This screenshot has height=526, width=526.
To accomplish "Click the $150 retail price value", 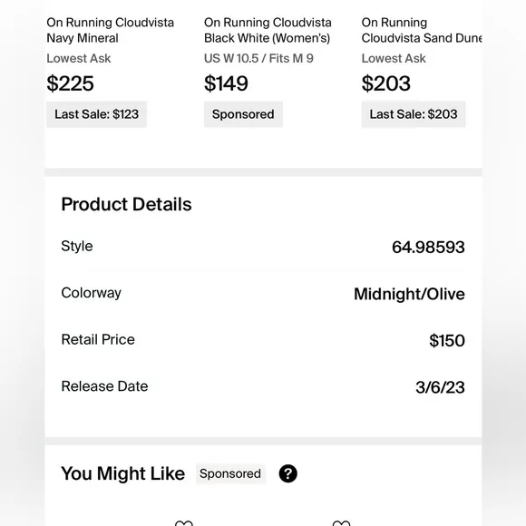I will [x=447, y=340].
